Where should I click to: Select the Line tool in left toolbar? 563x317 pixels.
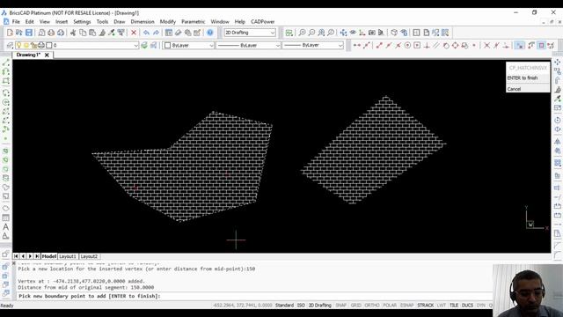point(6,63)
